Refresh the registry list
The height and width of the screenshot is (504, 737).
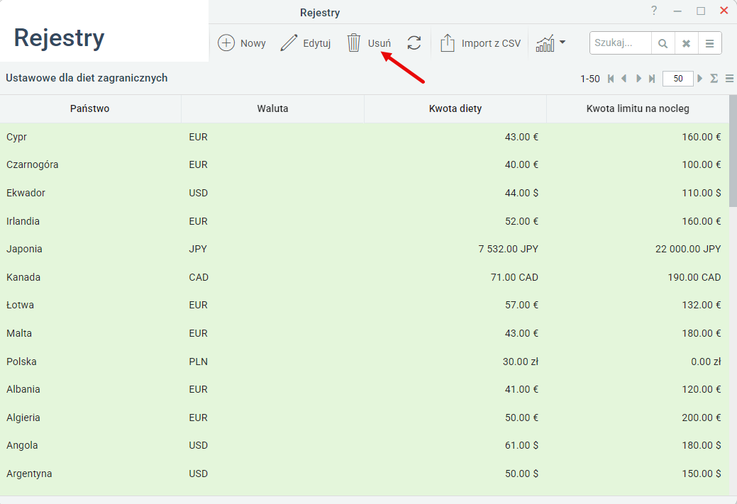(x=414, y=43)
